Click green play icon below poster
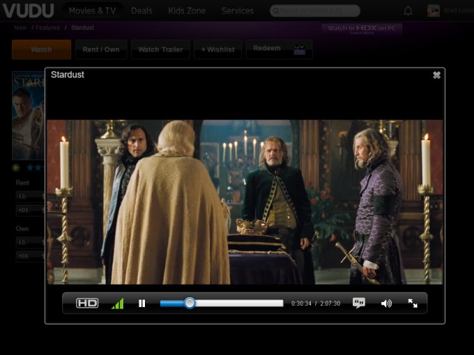The height and width of the screenshot is (355, 474). (16, 167)
